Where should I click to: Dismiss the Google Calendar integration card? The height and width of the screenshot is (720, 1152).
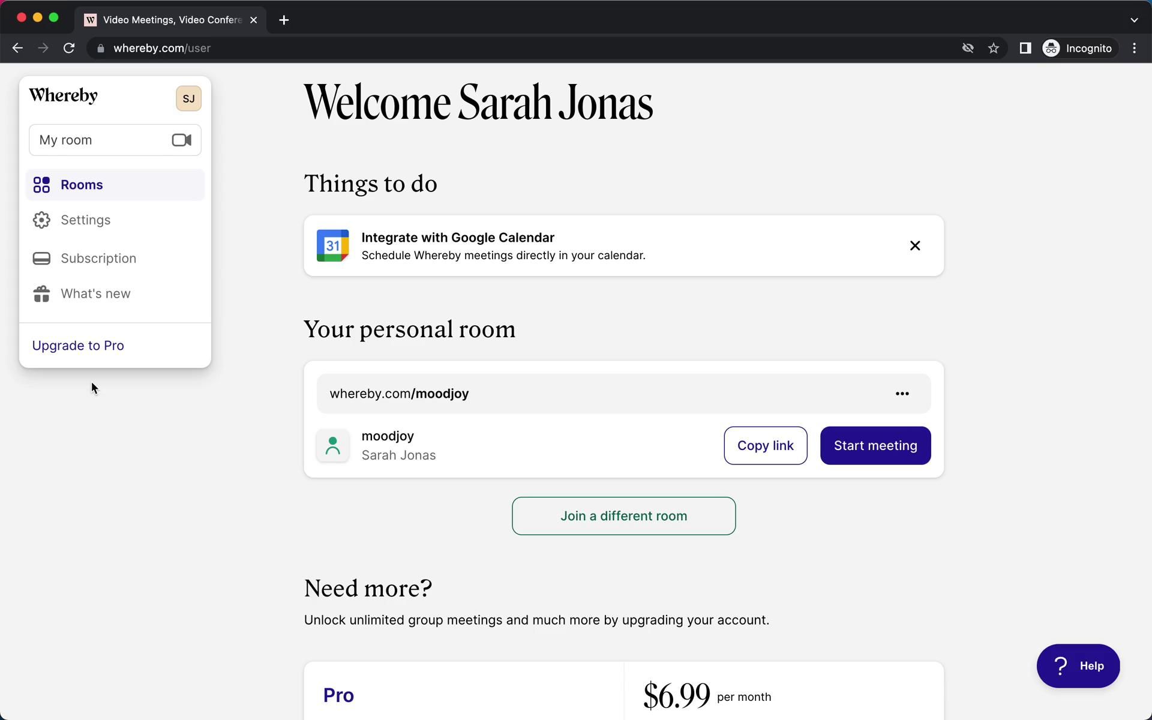click(x=915, y=245)
